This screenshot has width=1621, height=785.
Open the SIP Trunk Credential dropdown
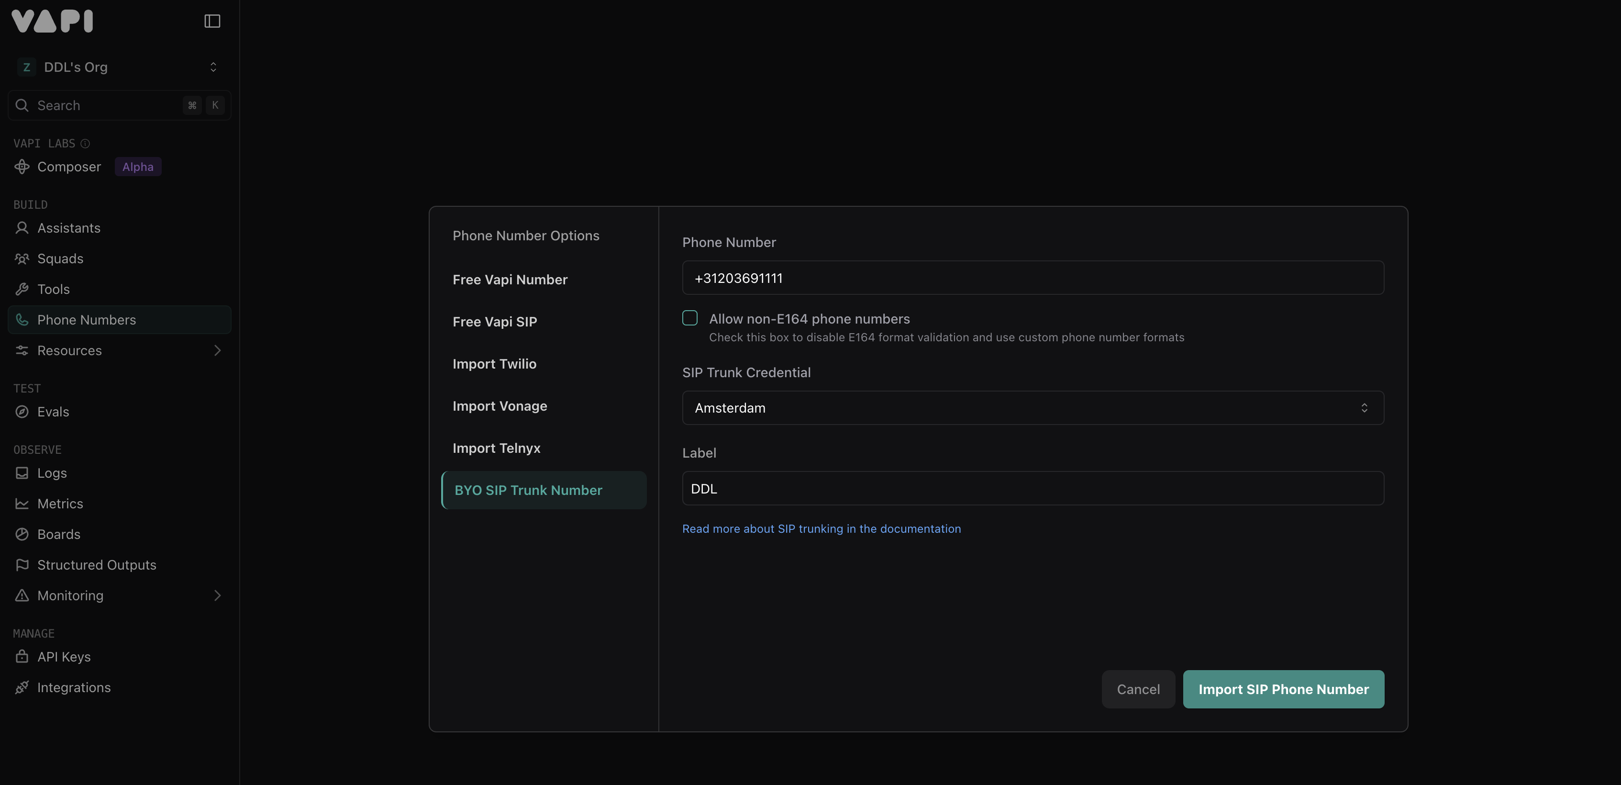[1033, 408]
